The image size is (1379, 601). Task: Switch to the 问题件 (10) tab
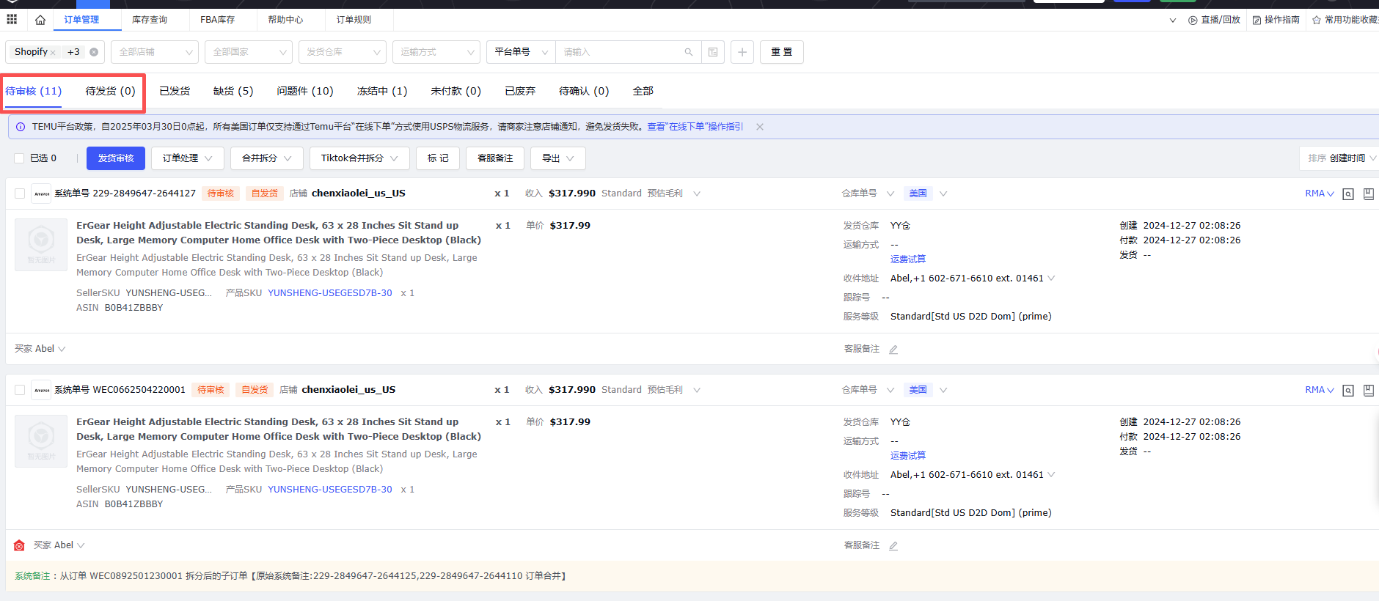point(305,91)
